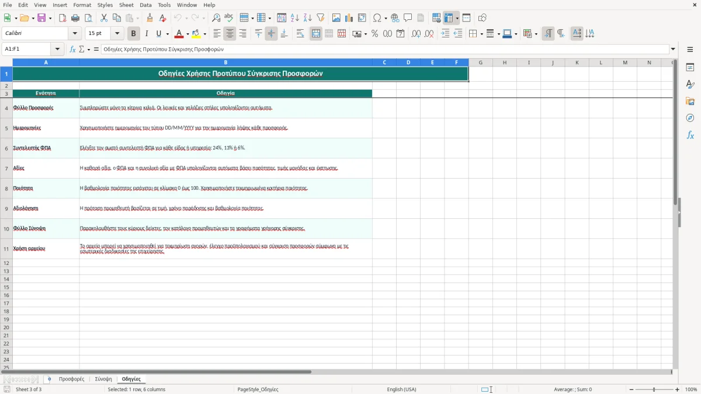The image size is (701, 394).
Task: Open the sidebar Navigator panel icon
Action: pyautogui.click(x=690, y=118)
